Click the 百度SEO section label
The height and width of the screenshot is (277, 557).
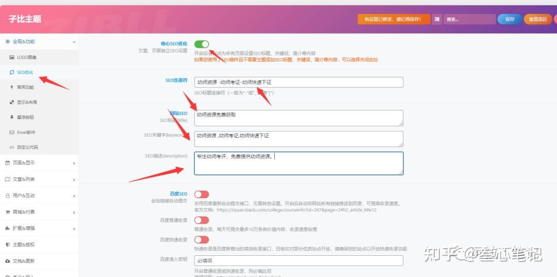coord(178,194)
